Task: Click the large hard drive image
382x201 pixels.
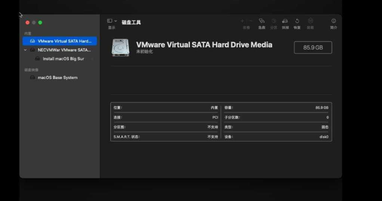Action: tap(120, 47)
